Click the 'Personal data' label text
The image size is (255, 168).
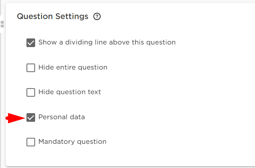(x=62, y=117)
